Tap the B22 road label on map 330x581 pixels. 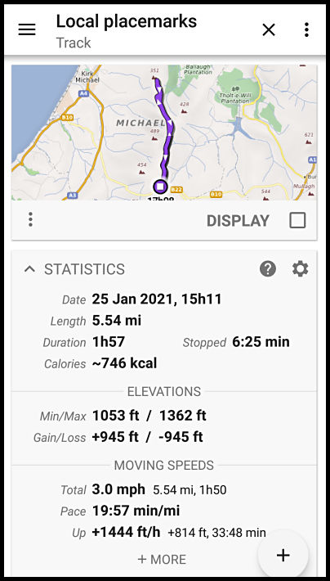[176, 190]
